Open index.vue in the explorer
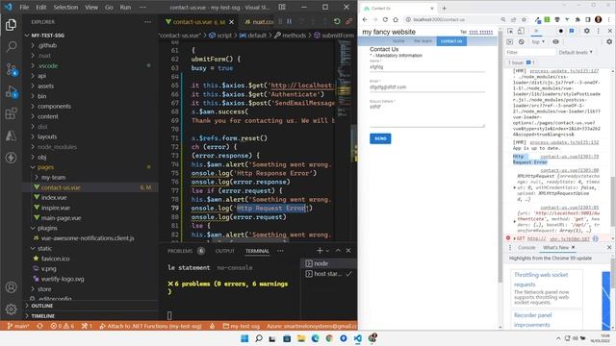 click(54, 198)
